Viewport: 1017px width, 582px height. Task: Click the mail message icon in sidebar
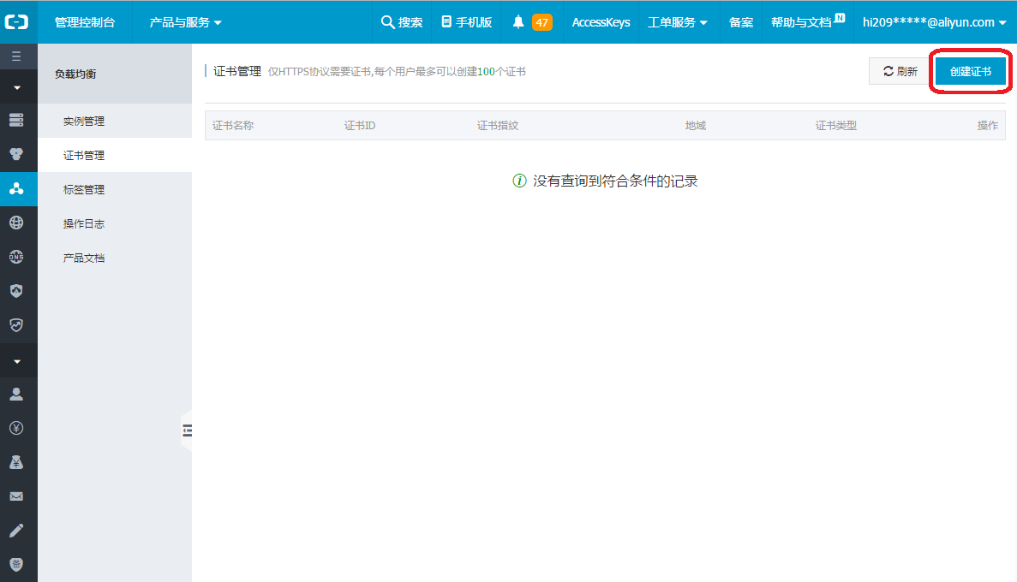point(18,496)
